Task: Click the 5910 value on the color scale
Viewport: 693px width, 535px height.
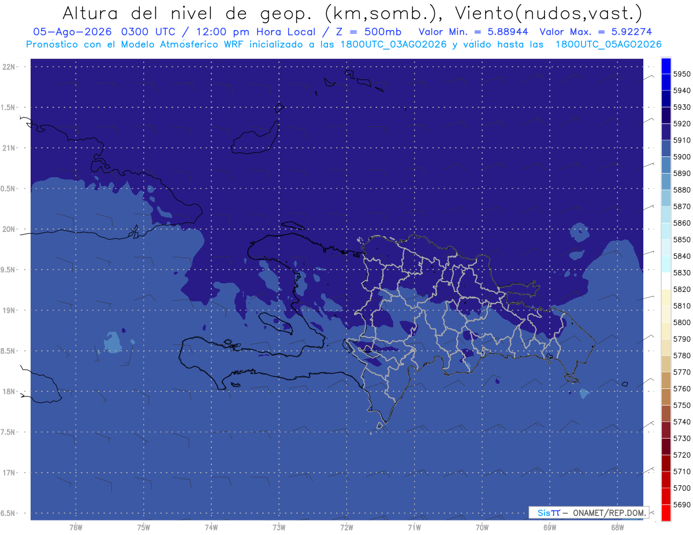Action: click(682, 140)
